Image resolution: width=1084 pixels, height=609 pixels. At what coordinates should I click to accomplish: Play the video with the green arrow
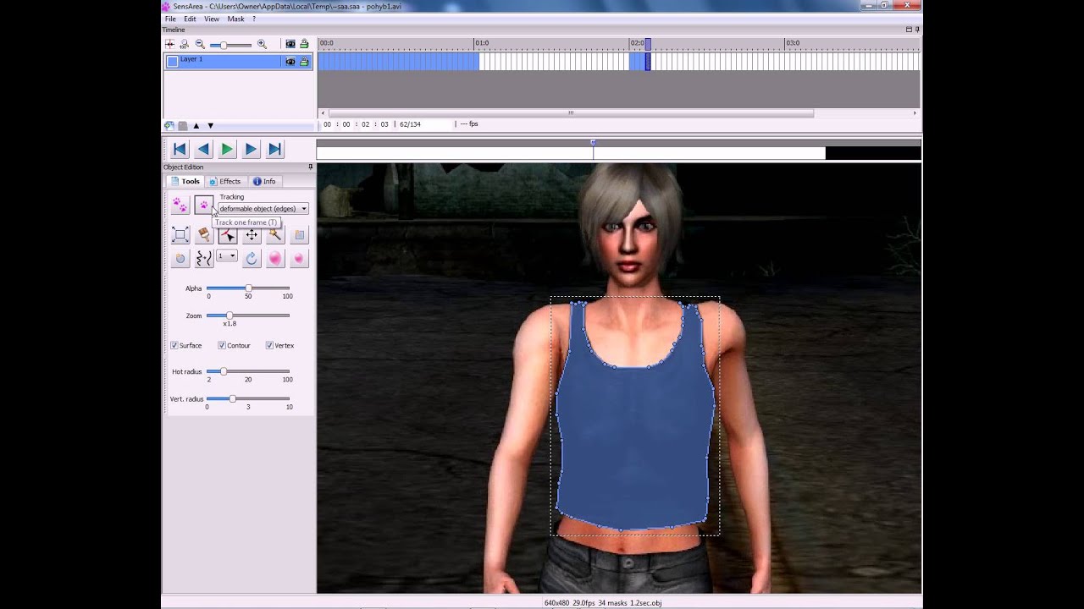(x=227, y=150)
